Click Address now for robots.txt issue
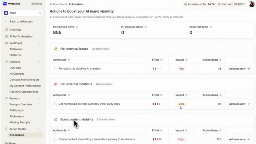The width and height of the screenshot is (256, 144). (x=239, y=69)
